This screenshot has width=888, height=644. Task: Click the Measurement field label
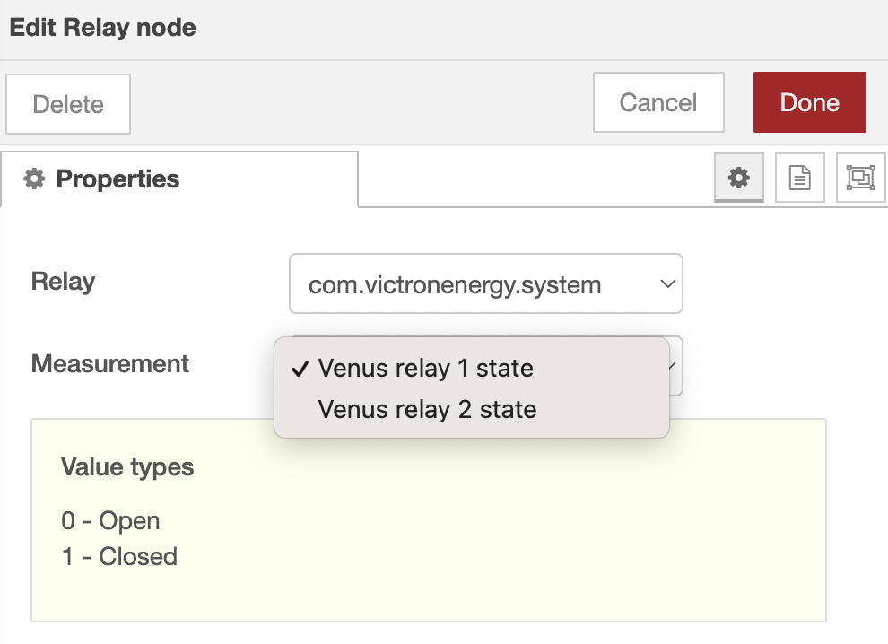[110, 364]
